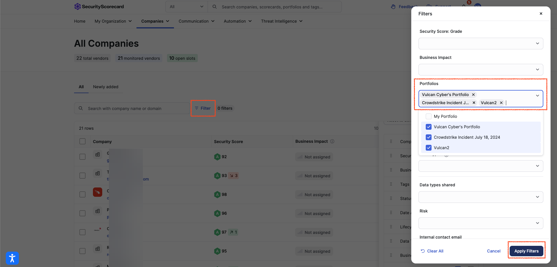Viewport: 557px width, 267px height.
Task: Remove Crowdstrike Incident portfolio chip
Action: click(474, 103)
